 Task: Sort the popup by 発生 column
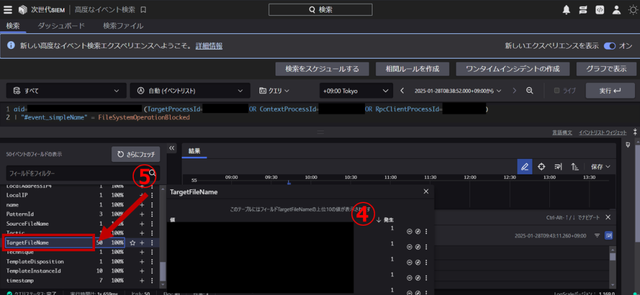pos(384,219)
